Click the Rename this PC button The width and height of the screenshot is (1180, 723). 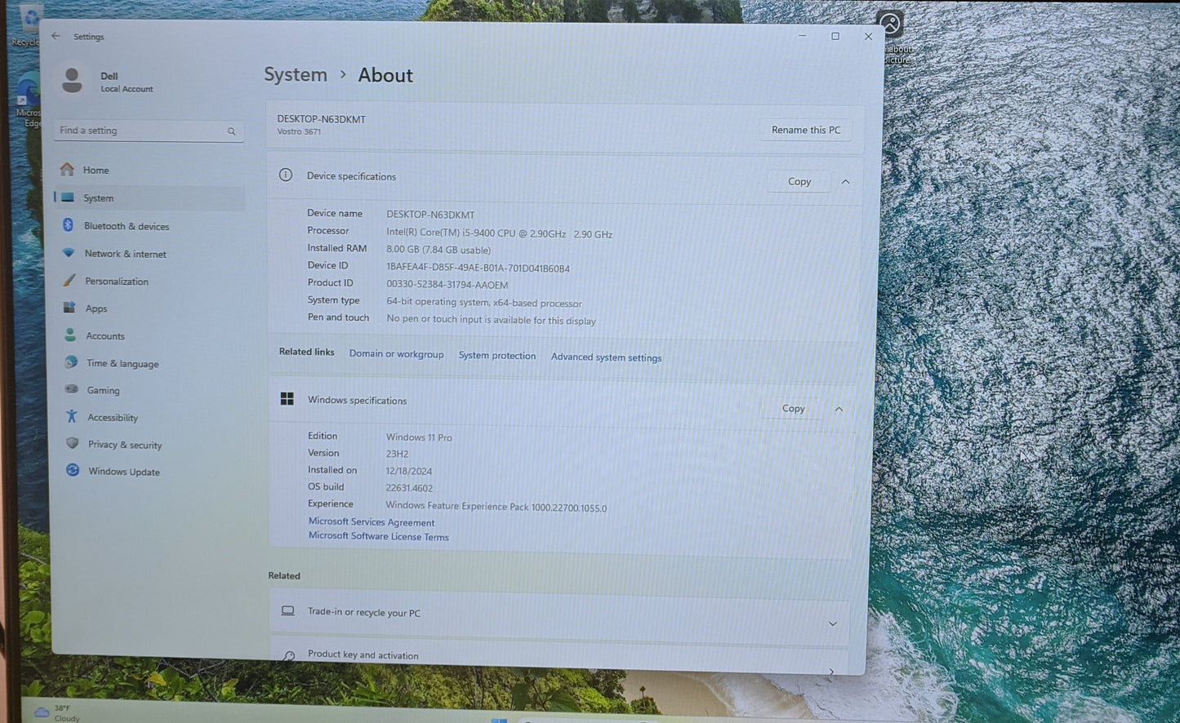pos(806,130)
